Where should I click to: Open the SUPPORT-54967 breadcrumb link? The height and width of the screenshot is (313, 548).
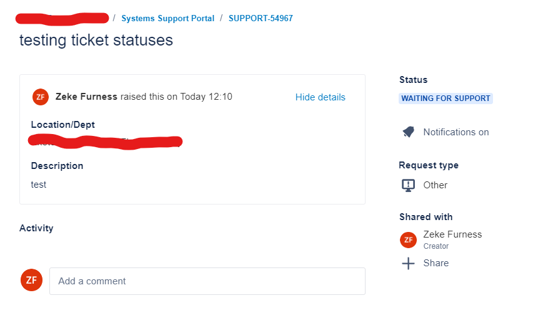coord(261,18)
